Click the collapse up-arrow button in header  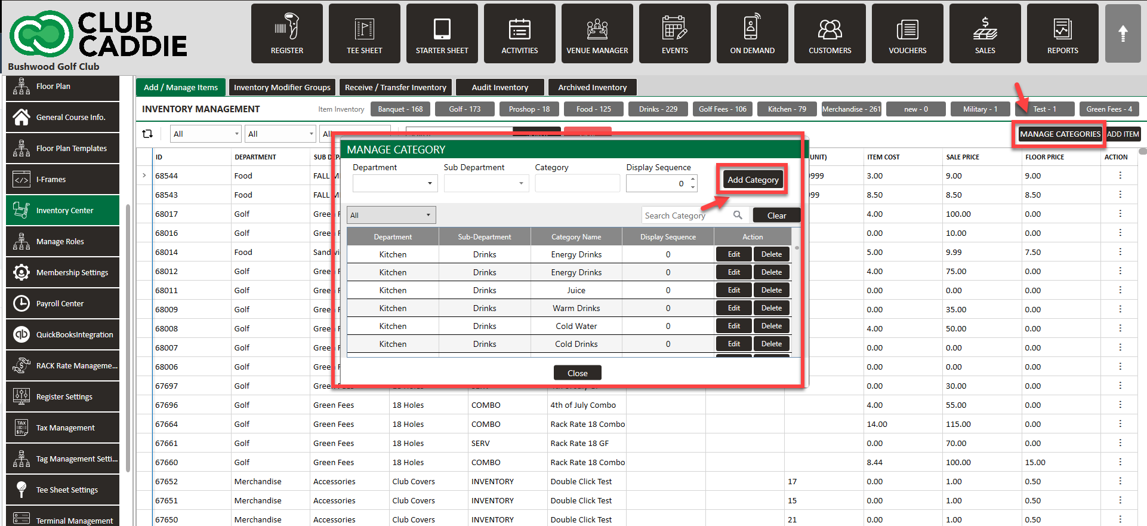(1123, 33)
